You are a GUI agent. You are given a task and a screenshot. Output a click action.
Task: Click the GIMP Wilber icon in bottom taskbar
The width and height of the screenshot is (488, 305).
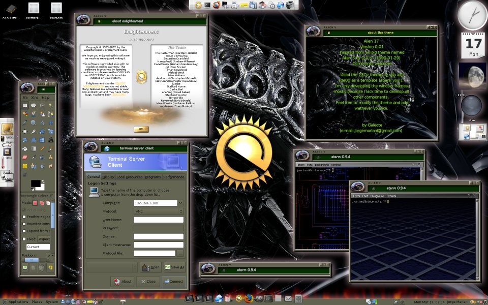pos(259,298)
